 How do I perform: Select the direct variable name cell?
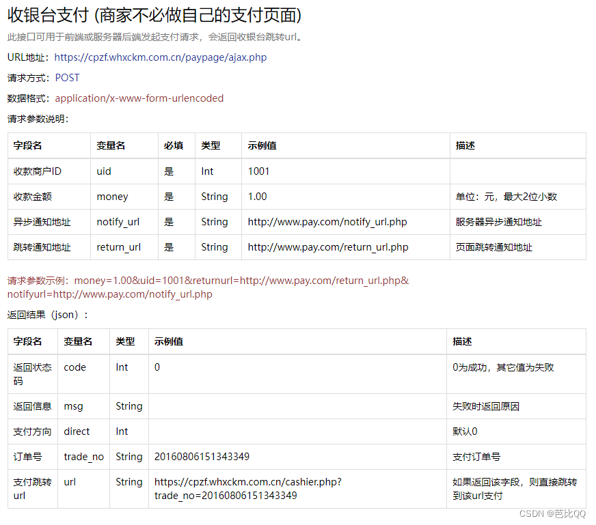83,431
